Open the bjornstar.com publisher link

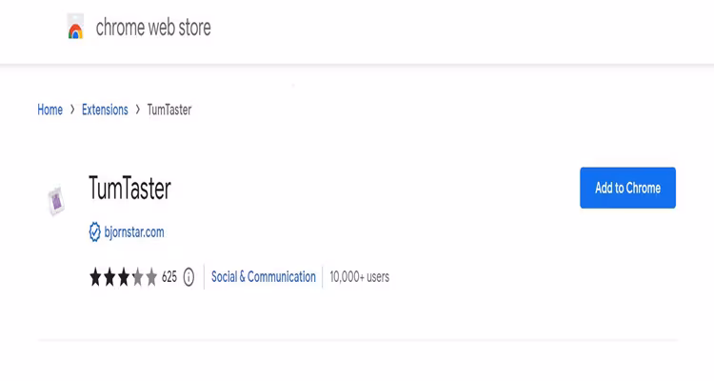pyautogui.click(x=134, y=231)
